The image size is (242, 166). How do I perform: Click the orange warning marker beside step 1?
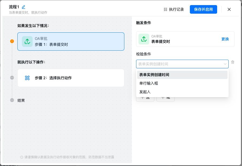(12, 41)
